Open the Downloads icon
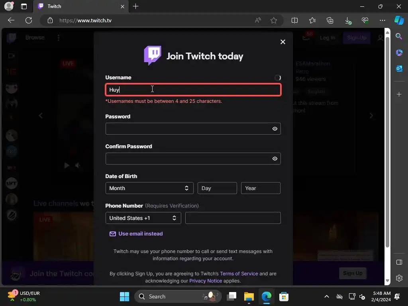The width and height of the screenshot is (408, 306). (x=348, y=21)
